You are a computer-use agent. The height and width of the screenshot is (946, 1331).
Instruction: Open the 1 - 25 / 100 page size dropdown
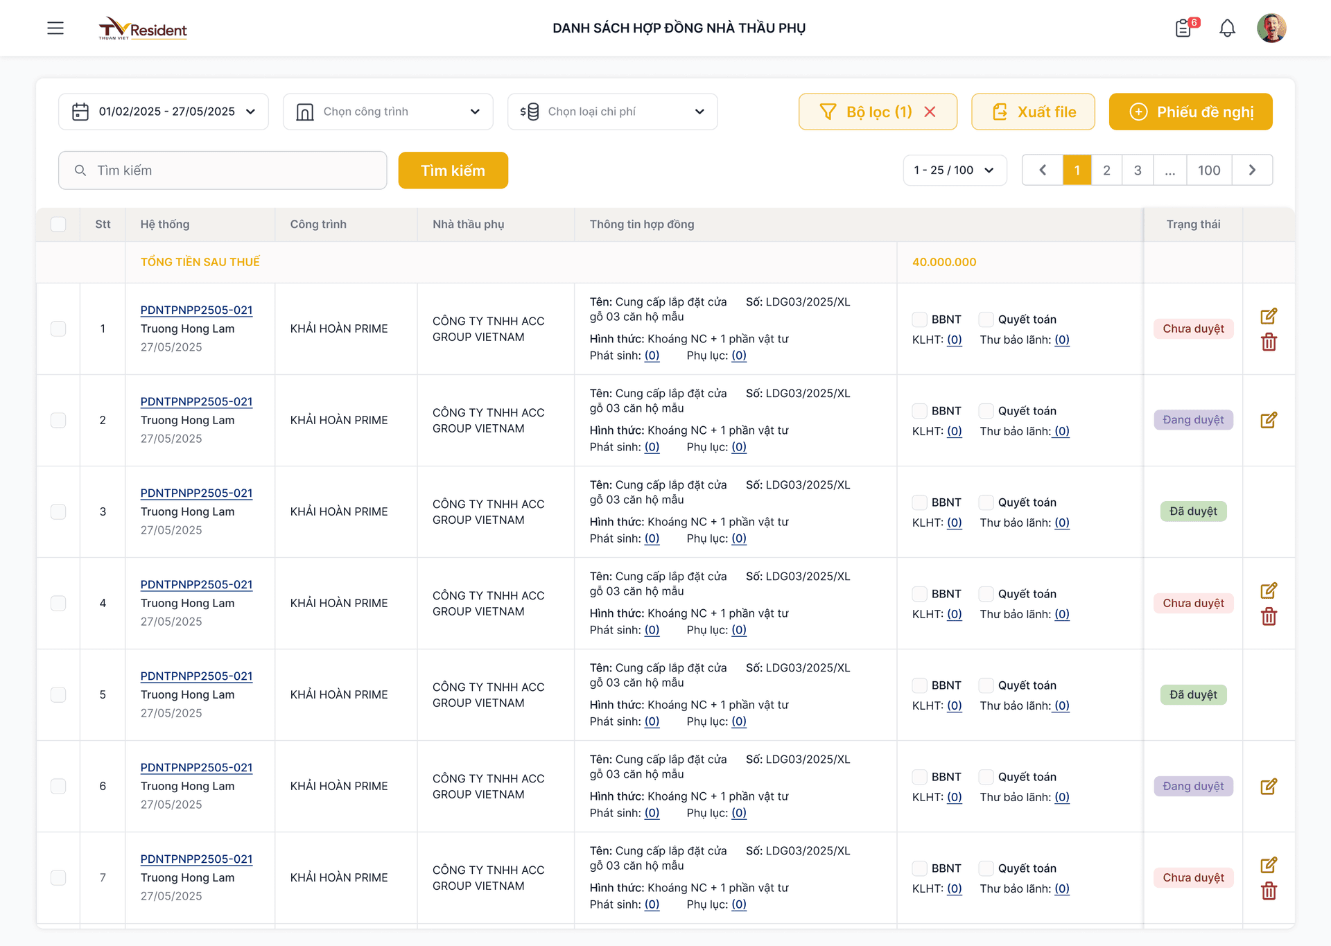pos(955,170)
